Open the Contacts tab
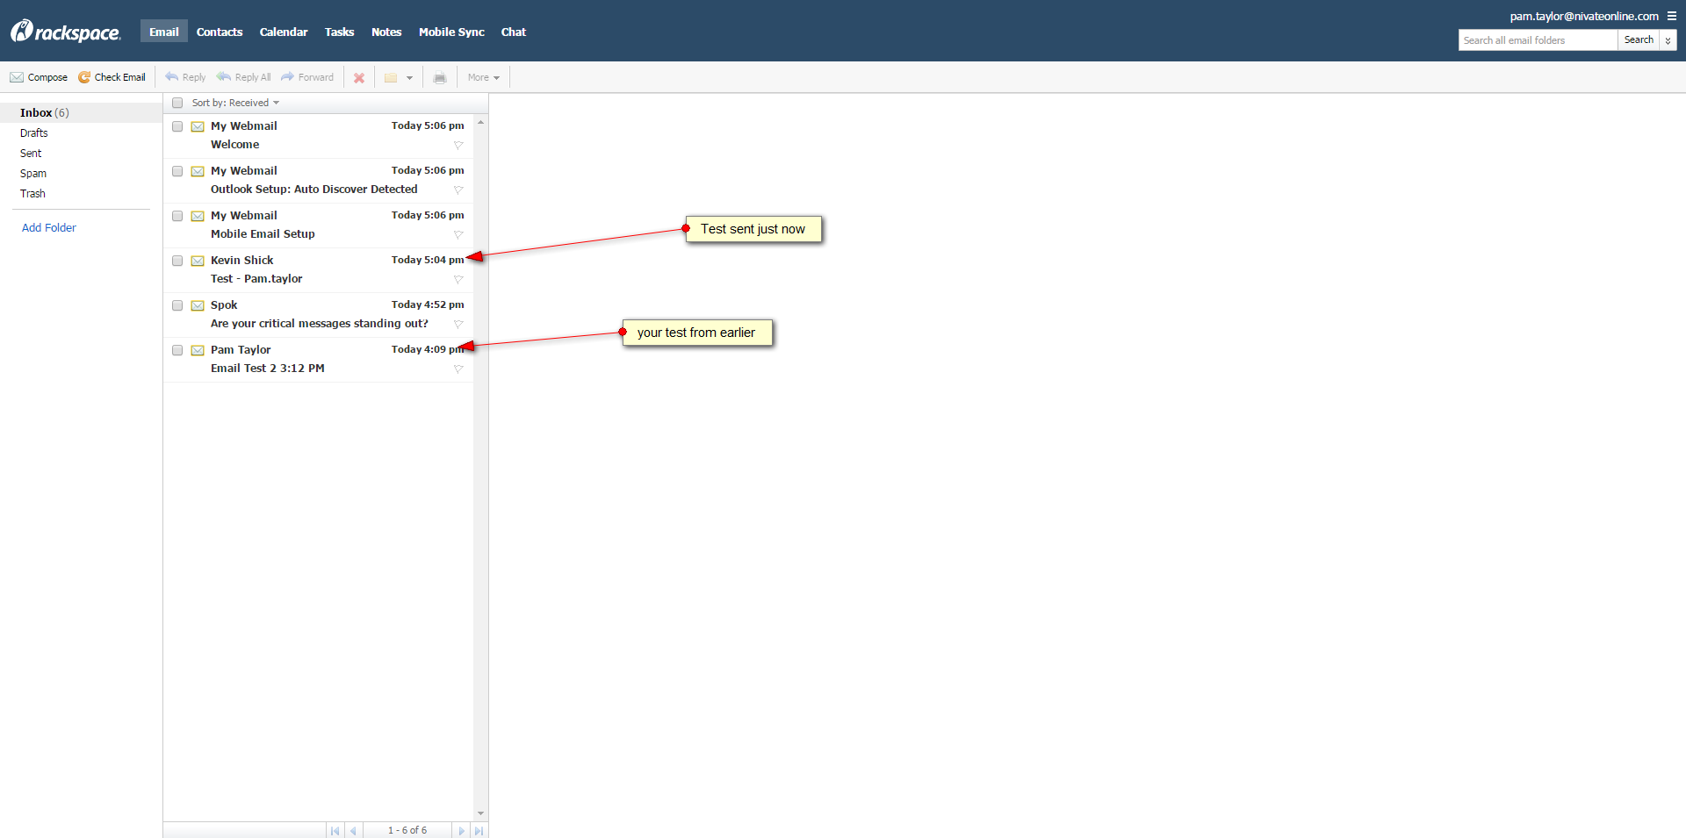1686x838 pixels. click(220, 32)
